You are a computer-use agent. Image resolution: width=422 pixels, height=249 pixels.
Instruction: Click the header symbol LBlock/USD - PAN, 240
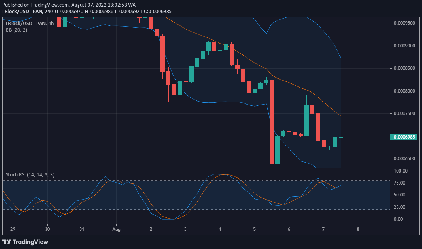tap(28, 11)
